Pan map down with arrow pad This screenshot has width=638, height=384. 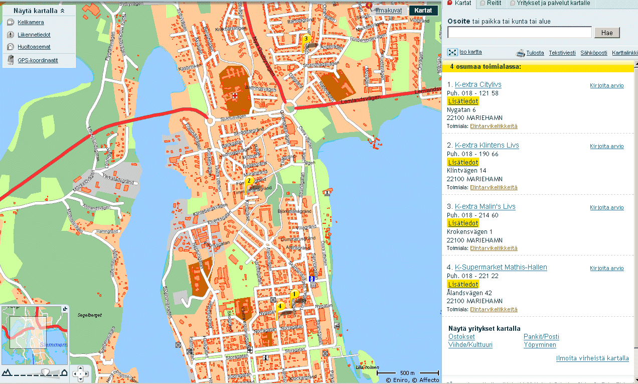[81, 378]
